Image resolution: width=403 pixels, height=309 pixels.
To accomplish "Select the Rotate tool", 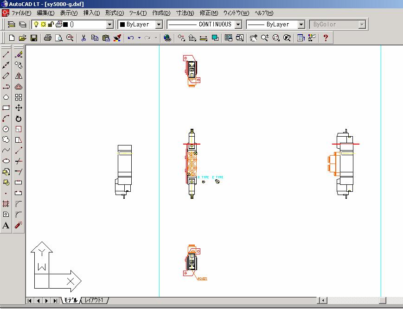I will point(19,119).
